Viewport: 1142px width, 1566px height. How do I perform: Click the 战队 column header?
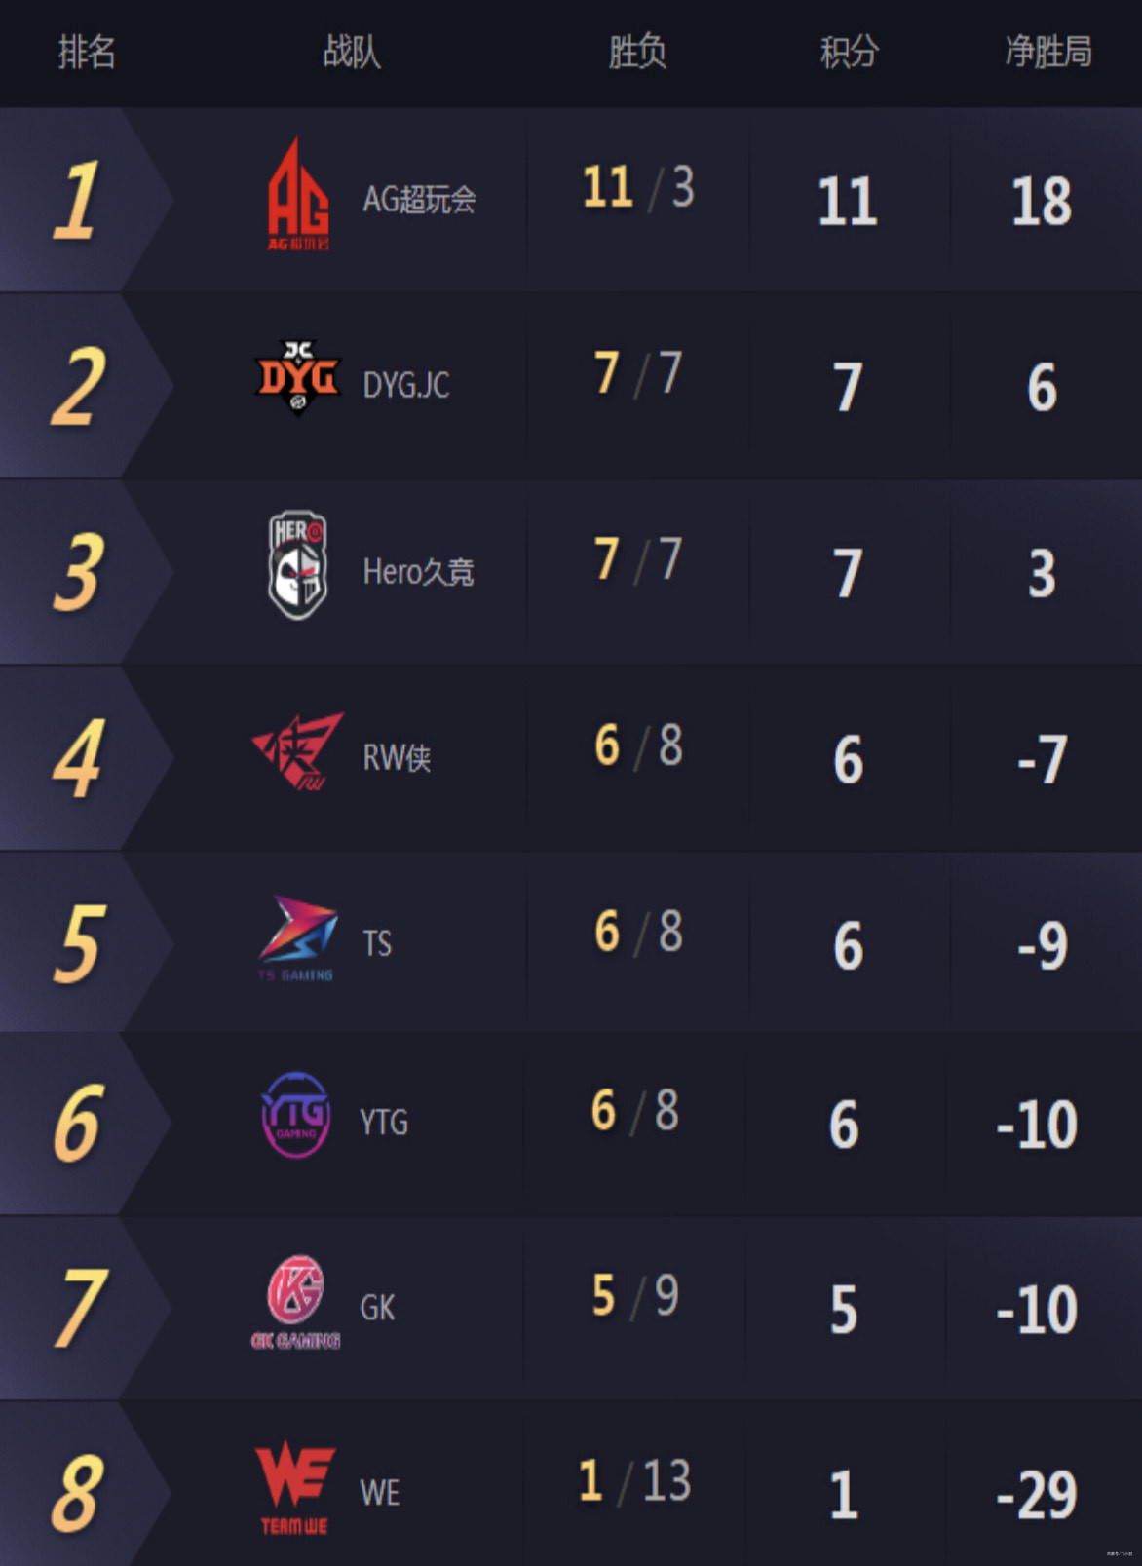point(352,52)
